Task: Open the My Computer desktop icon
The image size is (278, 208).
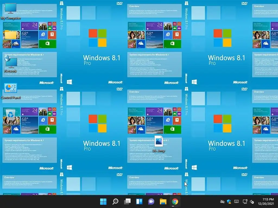Action: (11, 11)
